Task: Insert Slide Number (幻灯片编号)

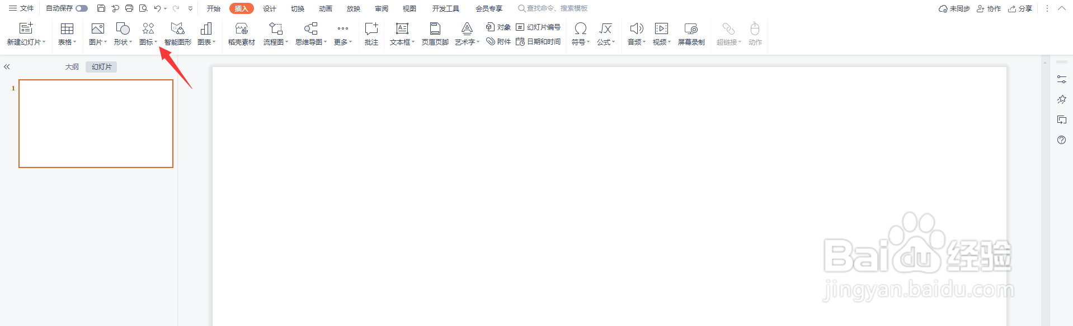Action: [x=538, y=27]
